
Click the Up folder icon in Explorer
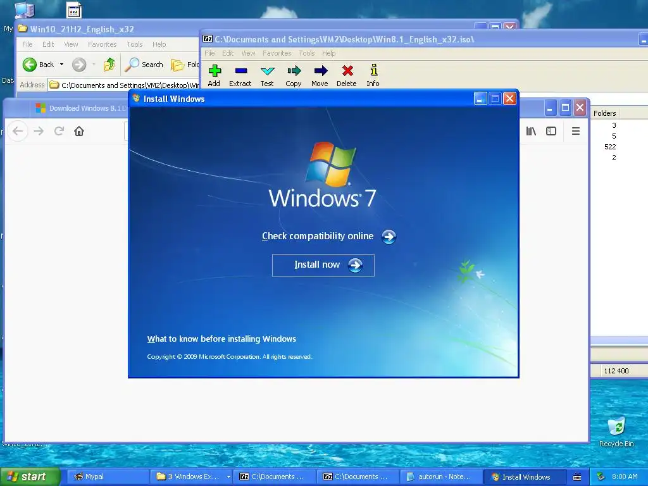point(109,65)
